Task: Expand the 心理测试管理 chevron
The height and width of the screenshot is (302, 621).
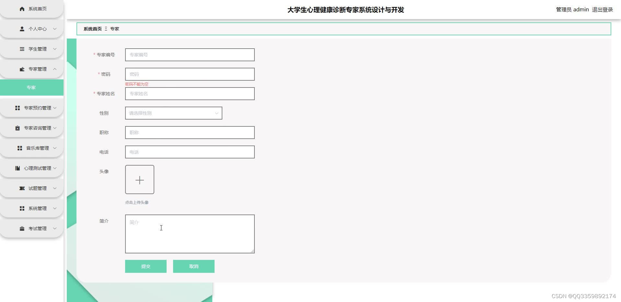Action: [x=55, y=168]
